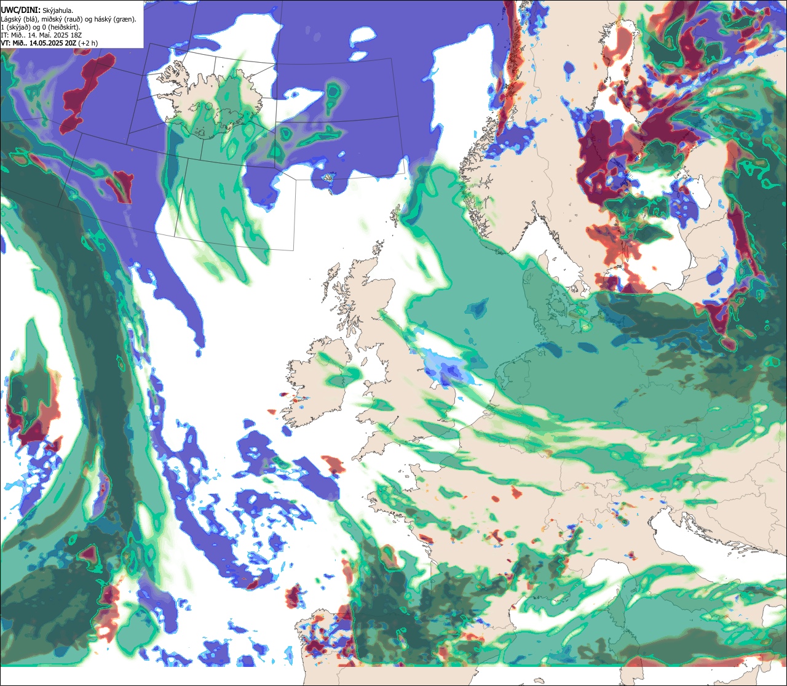Click the valid time line "VT: Mið.. 14.05.2025 20Z (+2 h)"
Screen dimensions: 787x686
point(49,43)
